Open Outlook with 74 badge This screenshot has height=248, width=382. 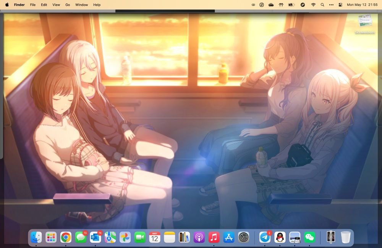(x=95, y=237)
